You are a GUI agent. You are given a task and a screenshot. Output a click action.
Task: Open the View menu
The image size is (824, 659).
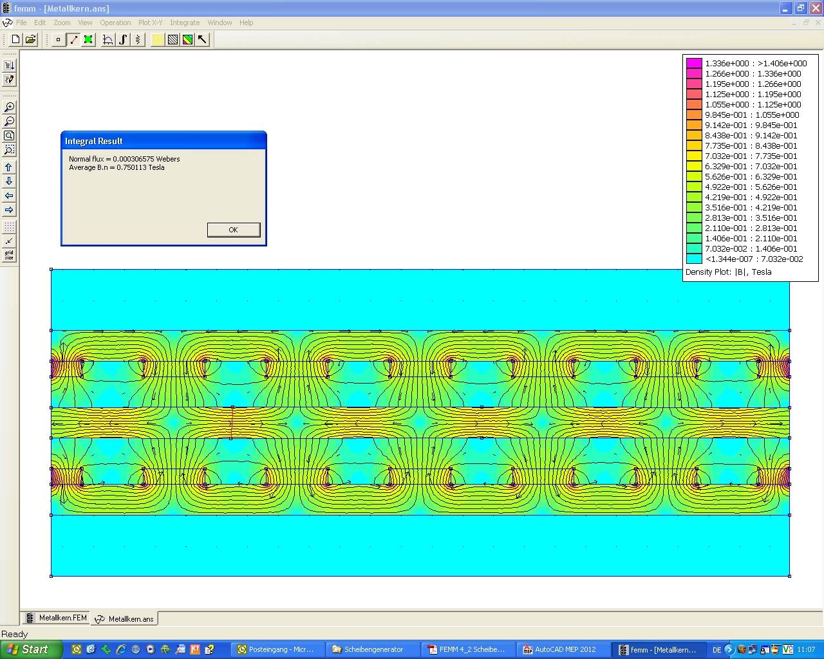85,23
